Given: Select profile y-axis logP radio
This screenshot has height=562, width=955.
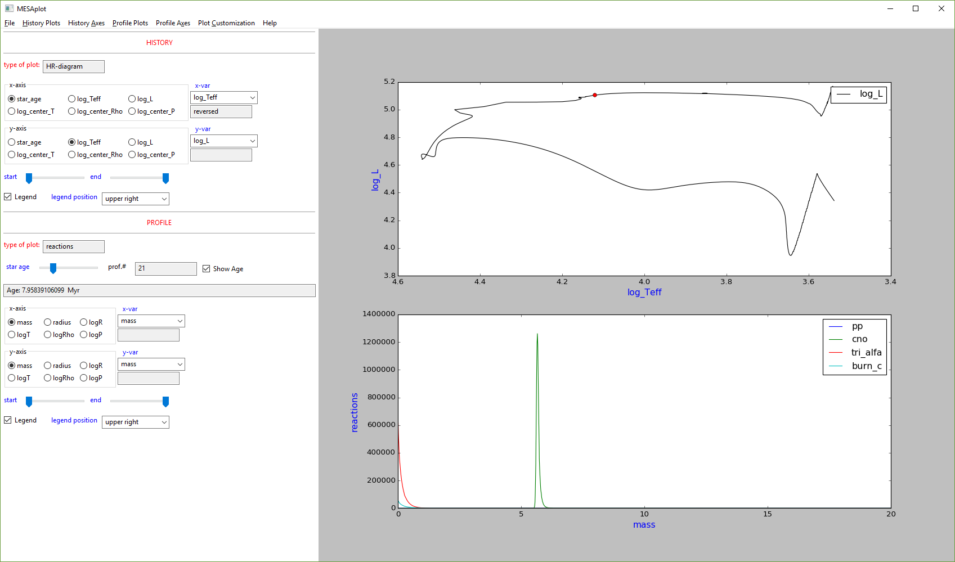Looking at the screenshot, I should tap(83, 378).
